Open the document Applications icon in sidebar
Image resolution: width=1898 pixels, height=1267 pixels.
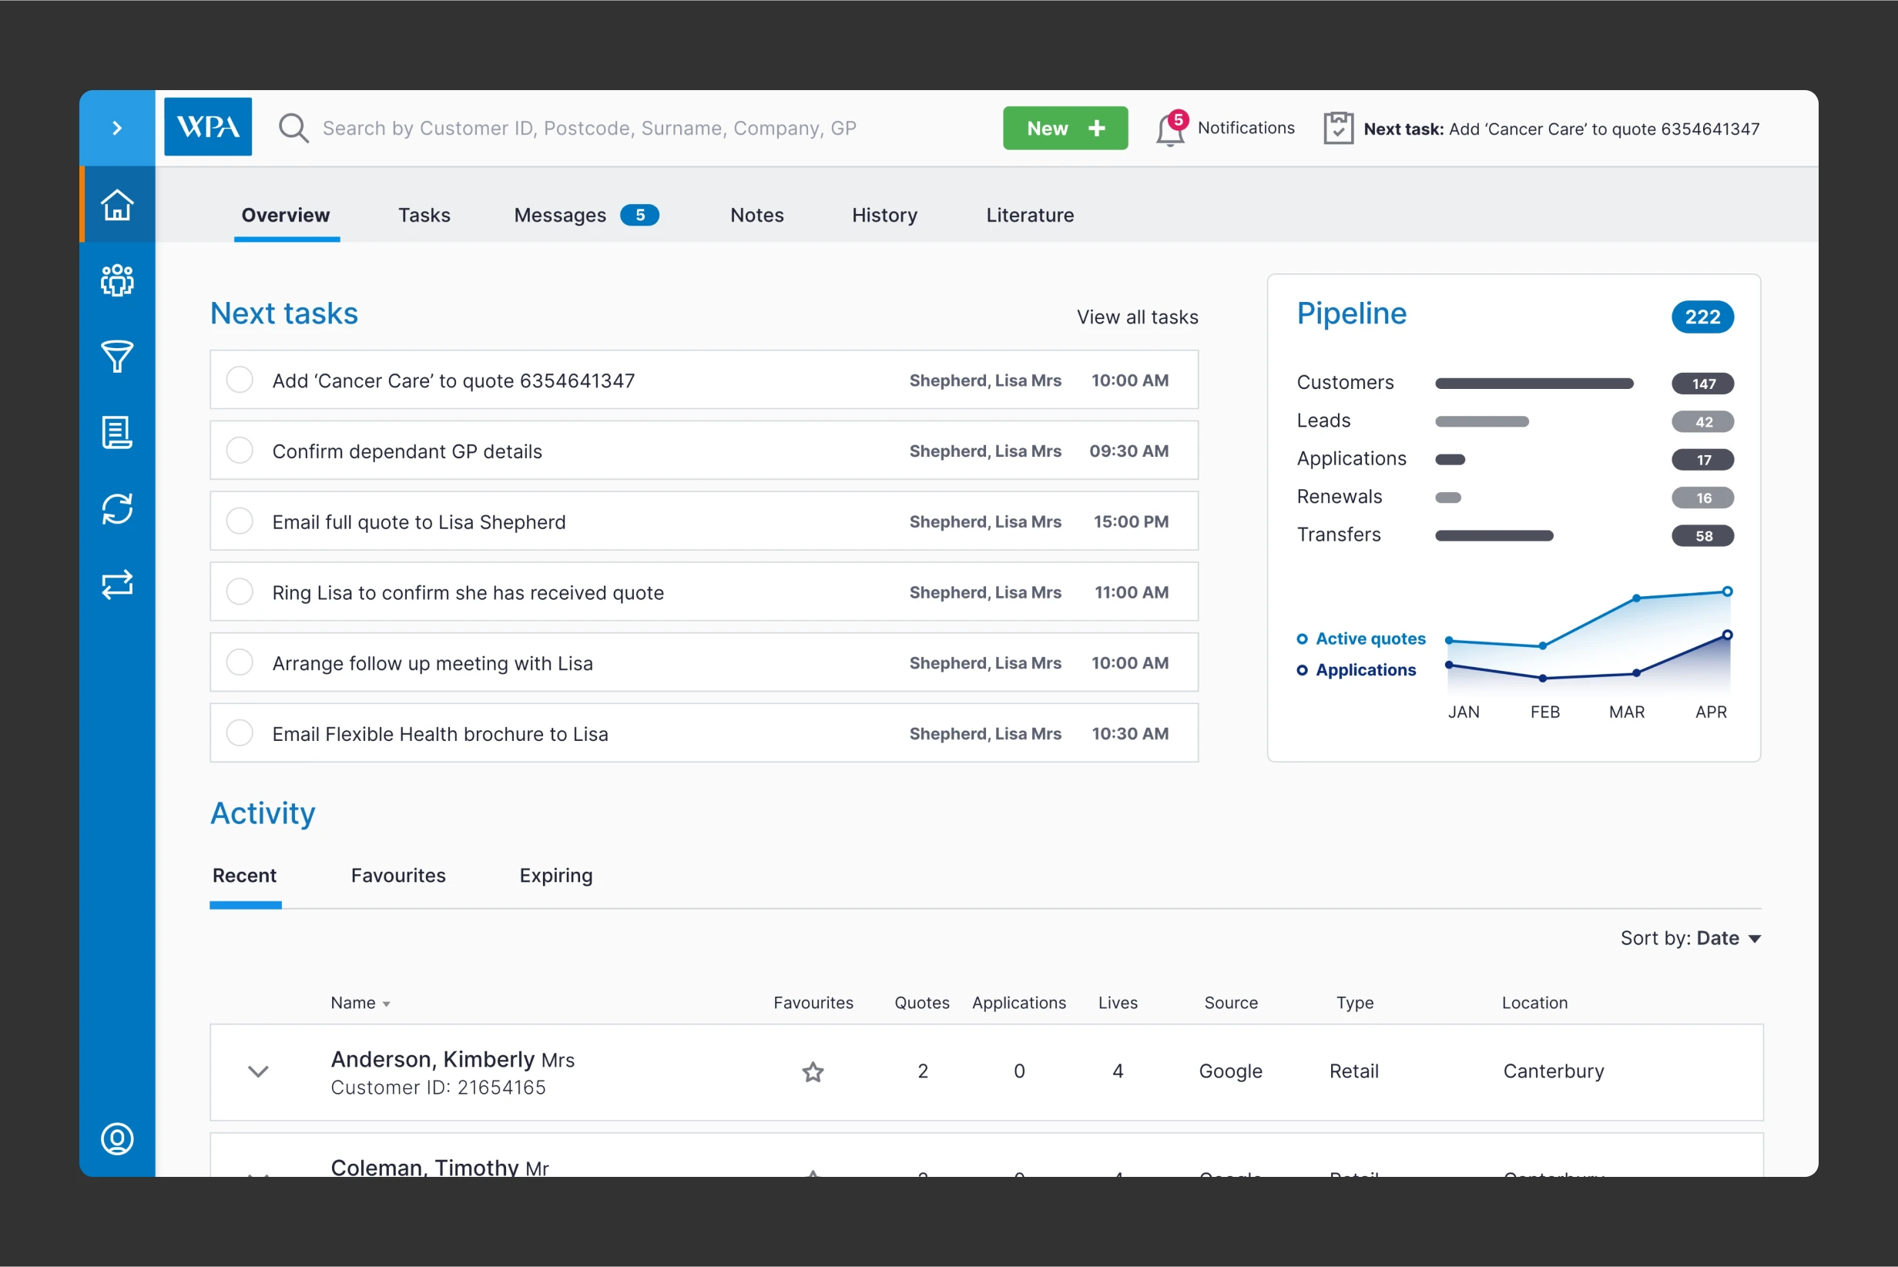point(117,432)
